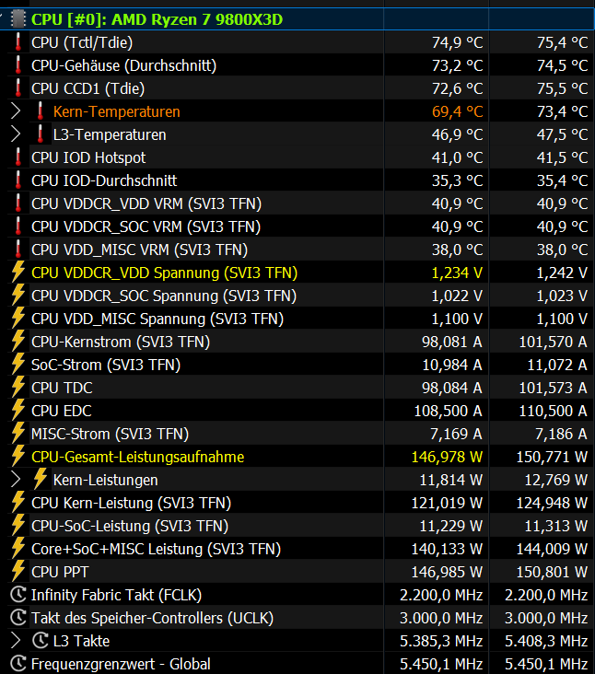Select the CPU (Tctl/Tdie) sensor row

point(297,42)
